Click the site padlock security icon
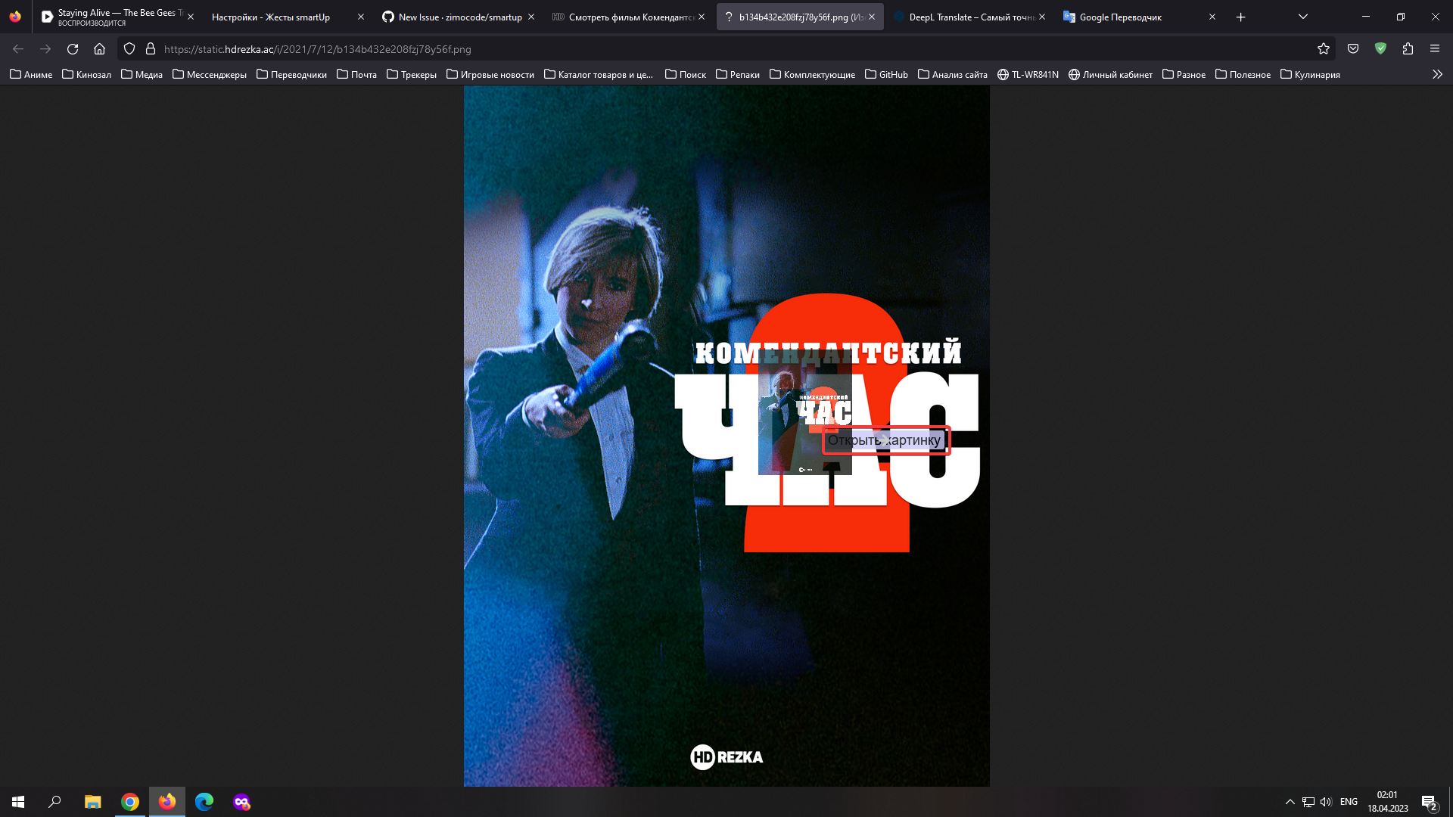 (x=151, y=49)
